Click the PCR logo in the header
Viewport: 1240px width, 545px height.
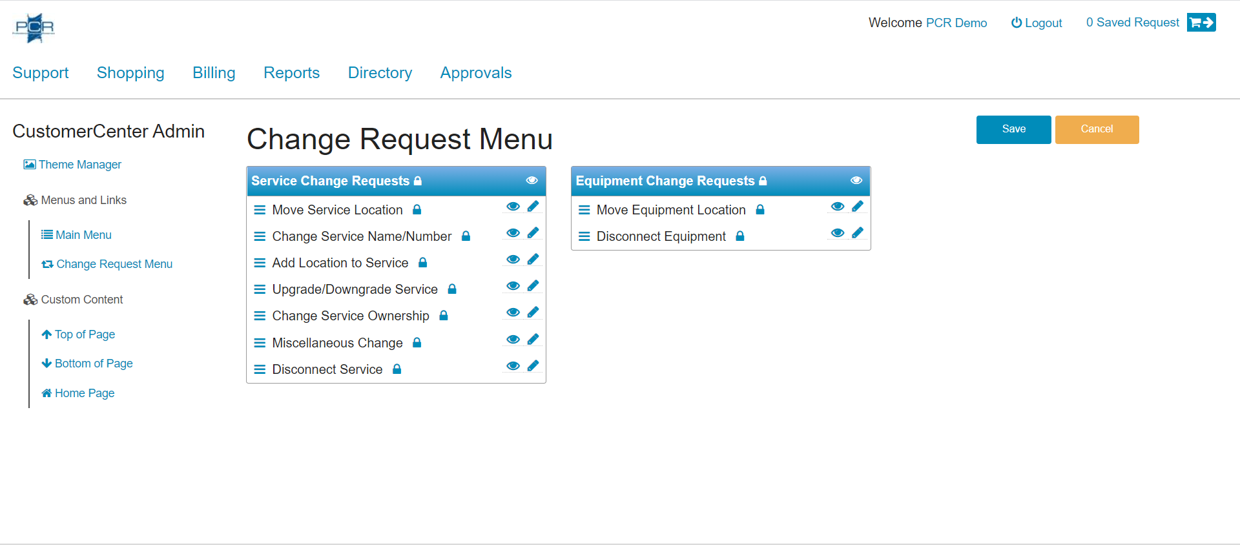pos(34,28)
